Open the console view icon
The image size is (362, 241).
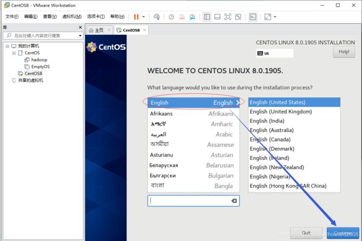pos(253,17)
